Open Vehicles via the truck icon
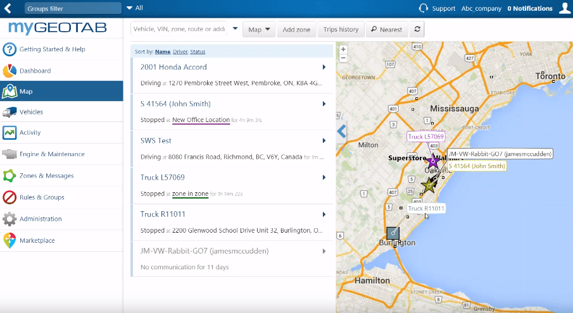The image size is (573, 313). click(9, 112)
